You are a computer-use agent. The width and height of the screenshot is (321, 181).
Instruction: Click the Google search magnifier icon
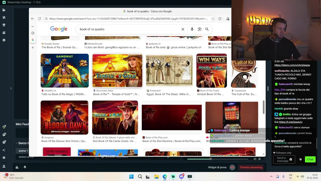click(207, 29)
